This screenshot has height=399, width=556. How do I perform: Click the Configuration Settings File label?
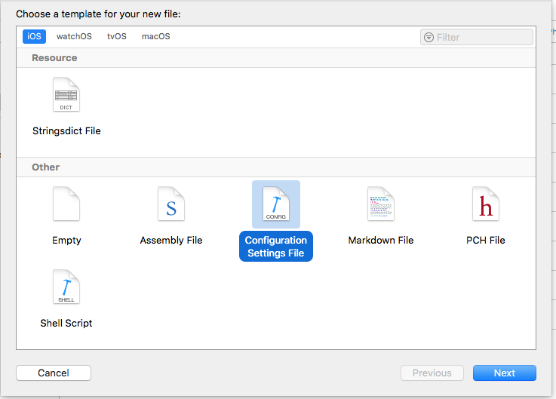click(276, 247)
